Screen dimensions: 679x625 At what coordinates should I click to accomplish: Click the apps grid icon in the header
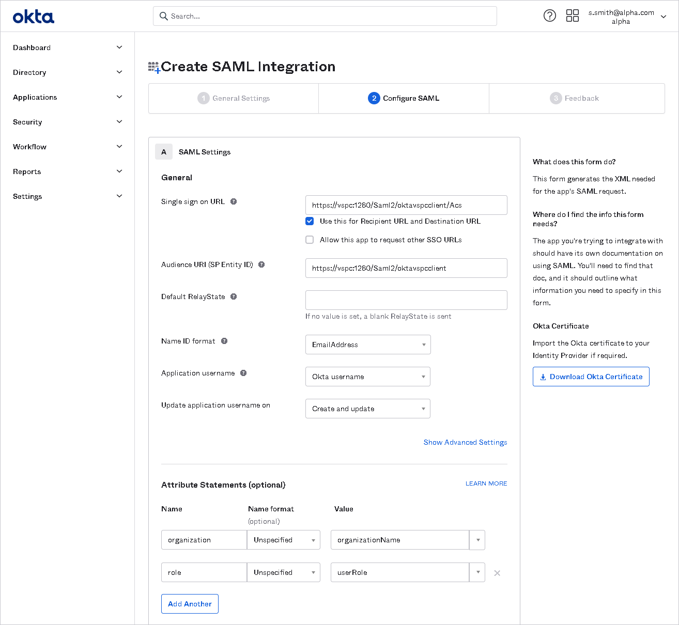pyautogui.click(x=572, y=15)
